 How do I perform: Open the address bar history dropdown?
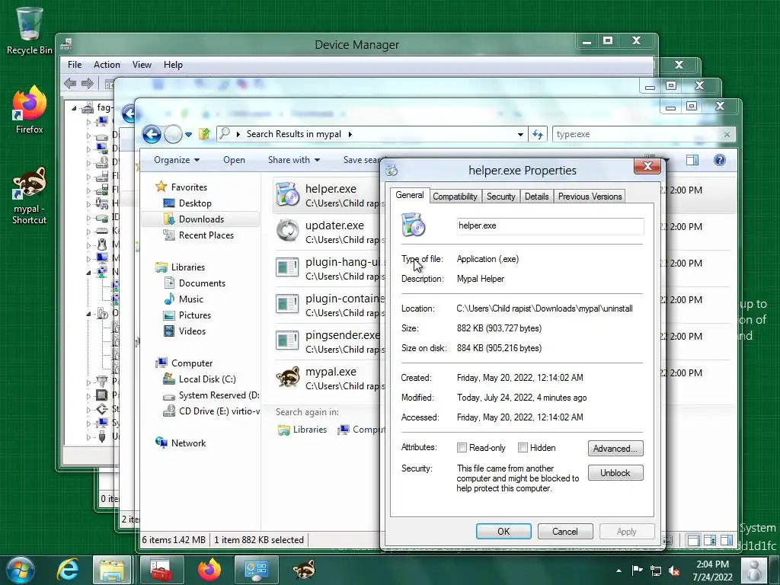point(519,134)
